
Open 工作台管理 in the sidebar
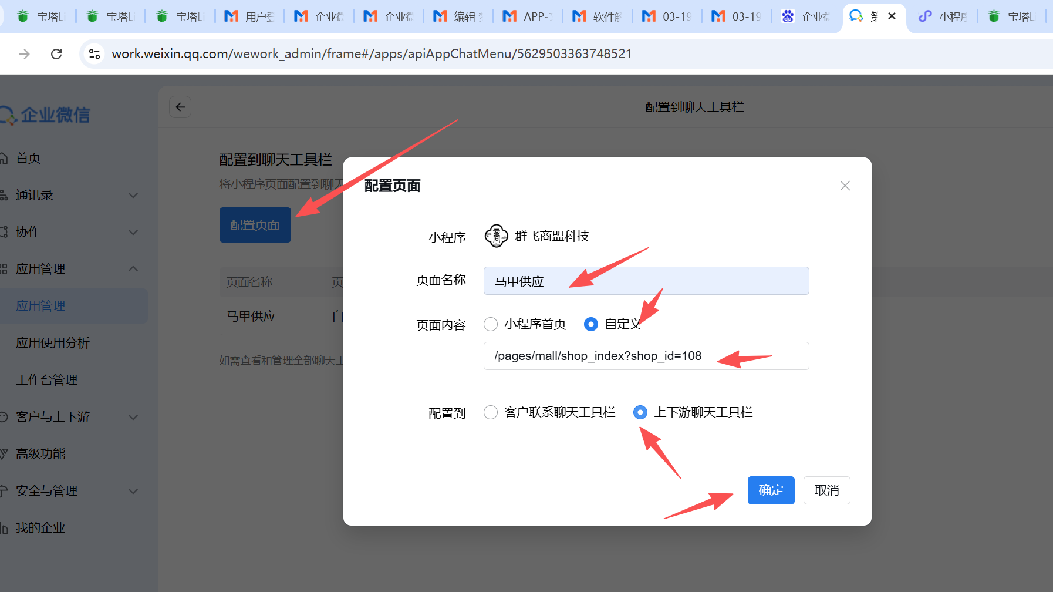click(x=47, y=380)
